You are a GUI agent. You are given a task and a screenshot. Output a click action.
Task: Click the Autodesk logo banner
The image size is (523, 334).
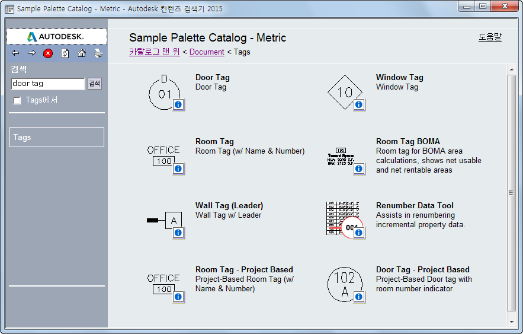[57, 36]
